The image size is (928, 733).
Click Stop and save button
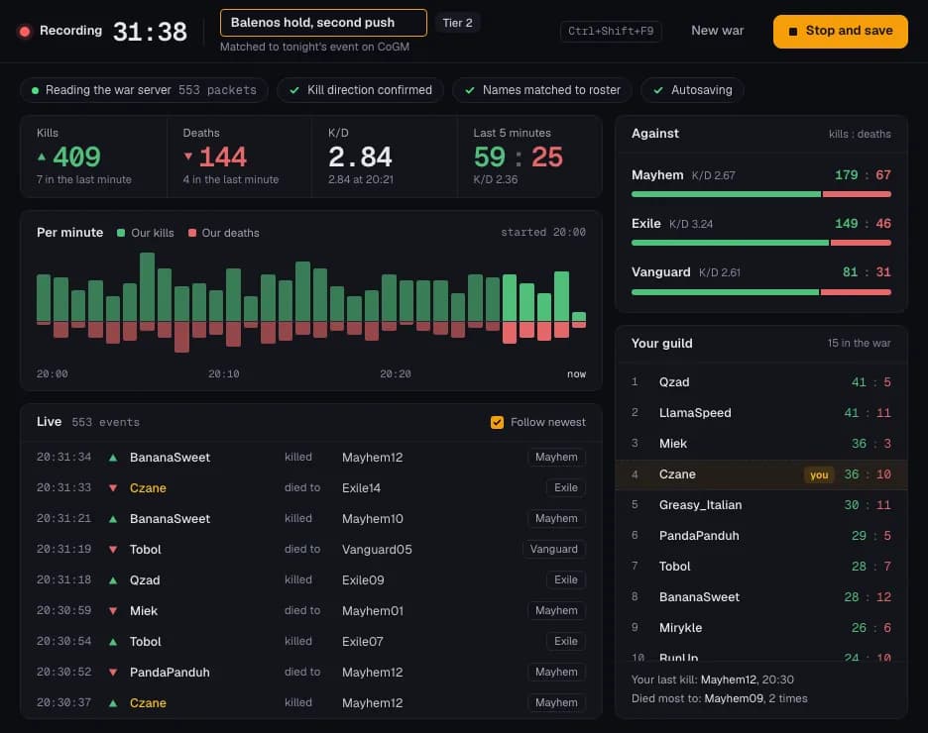pos(841,32)
